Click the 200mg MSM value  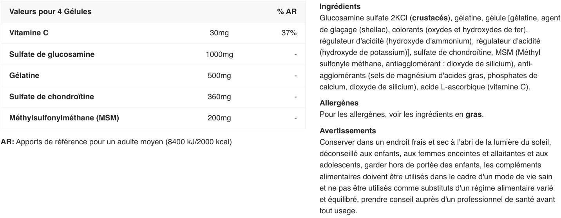click(219, 118)
